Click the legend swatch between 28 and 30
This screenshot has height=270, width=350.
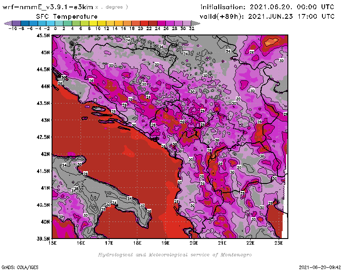[178, 23]
